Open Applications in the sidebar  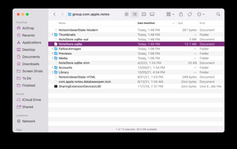29,42
